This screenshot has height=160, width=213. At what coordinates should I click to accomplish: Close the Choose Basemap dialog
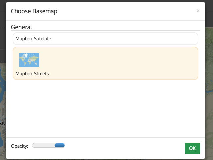tap(198, 11)
